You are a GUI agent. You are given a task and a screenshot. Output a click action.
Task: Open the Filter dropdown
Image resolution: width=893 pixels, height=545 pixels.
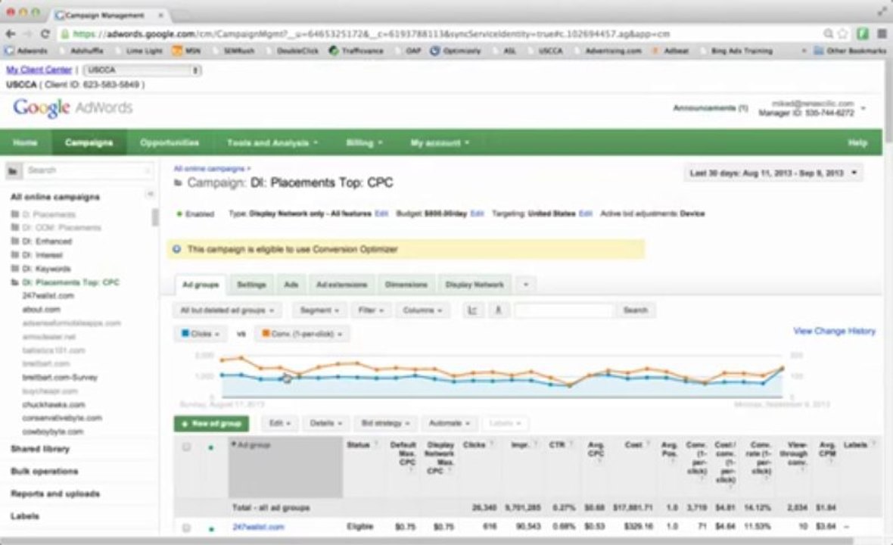pyautogui.click(x=371, y=310)
